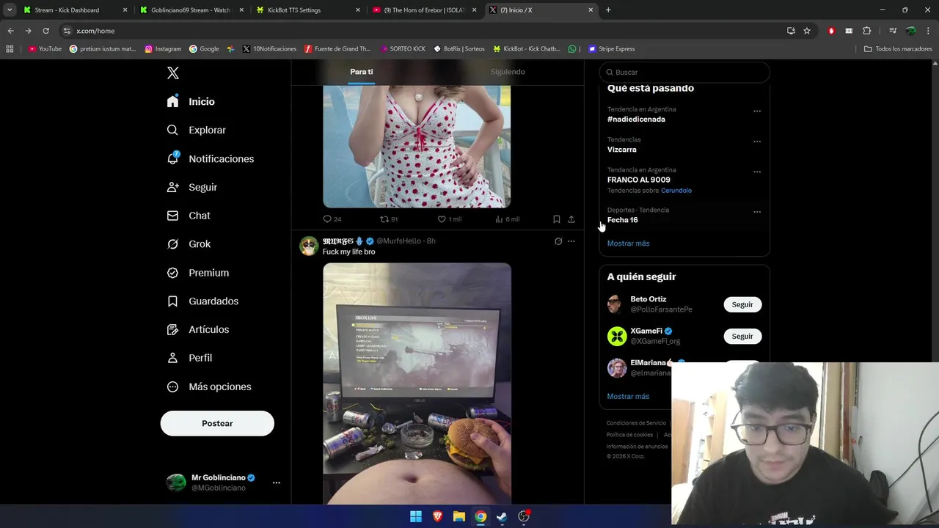The width and height of the screenshot is (939, 528).
Task: Open the Stripe Express bookmark
Action: point(612,49)
